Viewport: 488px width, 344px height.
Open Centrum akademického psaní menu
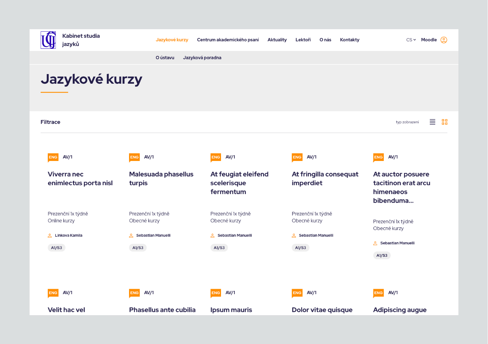(228, 40)
